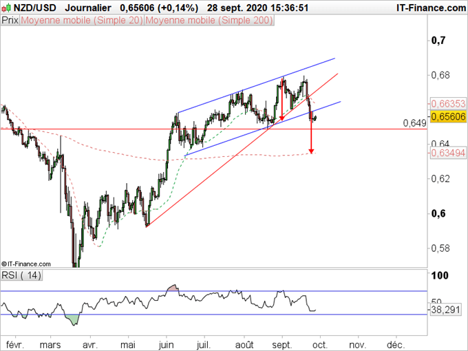Viewport: 468px width, 351px height.
Task: Click the avr. time axis label
Action: point(90,345)
